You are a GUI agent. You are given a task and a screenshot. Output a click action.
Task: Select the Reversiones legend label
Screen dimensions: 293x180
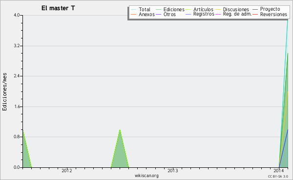[273, 14]
